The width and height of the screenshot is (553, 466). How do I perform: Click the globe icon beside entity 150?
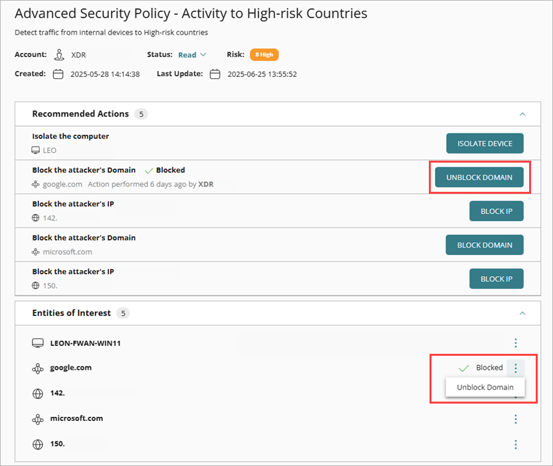click(x=37, y=444)
